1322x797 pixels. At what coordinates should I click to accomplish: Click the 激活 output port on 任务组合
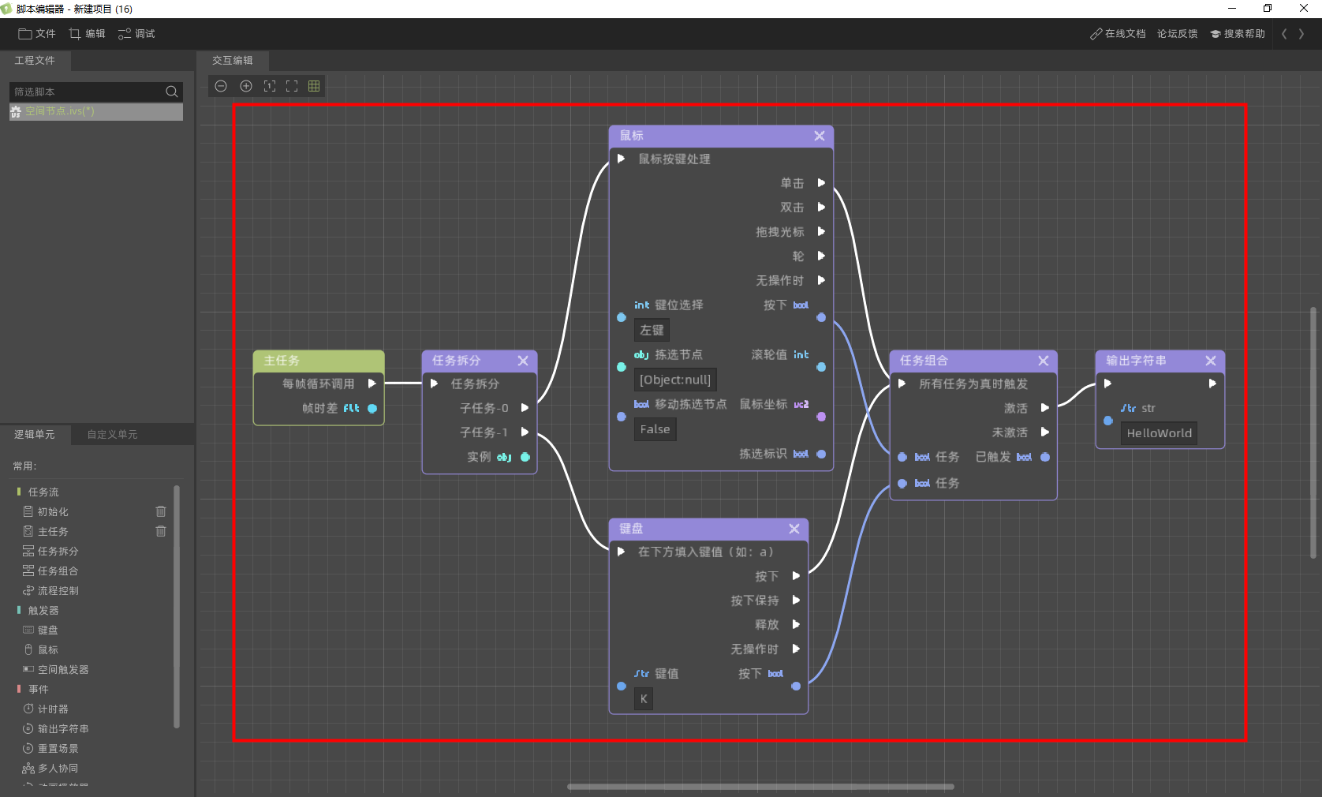(x=1044, y=408)
